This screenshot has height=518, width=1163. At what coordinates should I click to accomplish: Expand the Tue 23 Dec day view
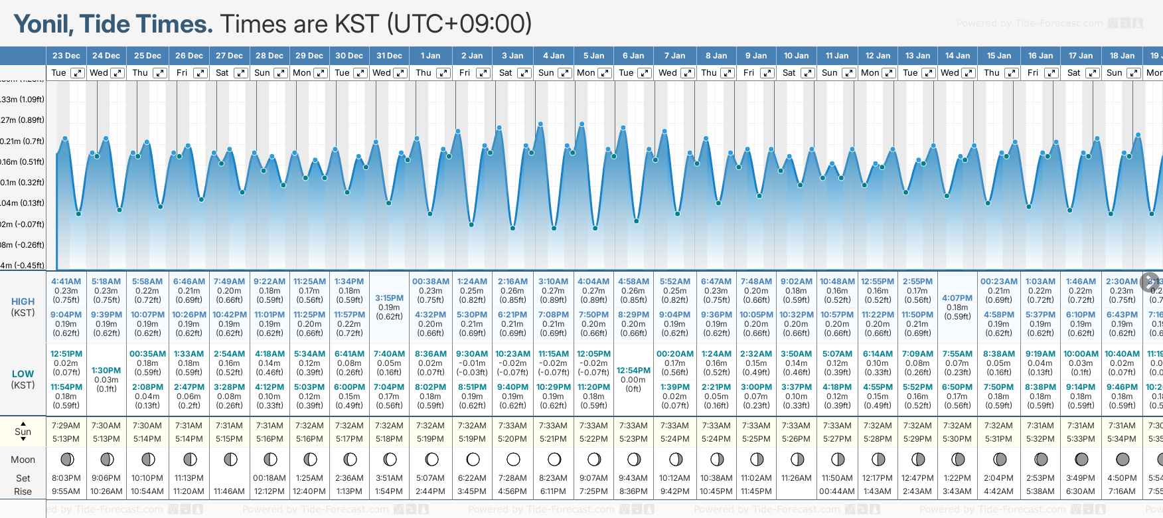(78, 73)
